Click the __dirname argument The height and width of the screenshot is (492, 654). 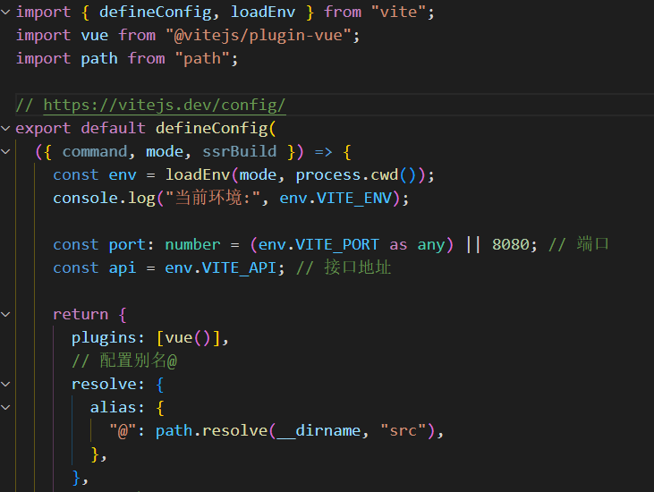pyautogui.click(x=319, y=430)
